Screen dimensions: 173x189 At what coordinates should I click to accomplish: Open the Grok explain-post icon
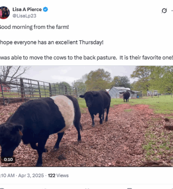point(164,11)
